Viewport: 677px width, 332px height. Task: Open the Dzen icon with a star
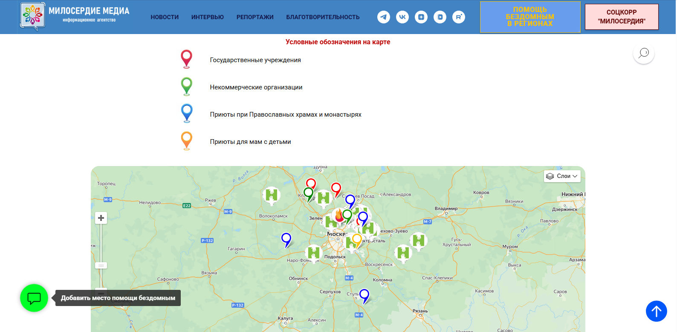pos(421,17)
